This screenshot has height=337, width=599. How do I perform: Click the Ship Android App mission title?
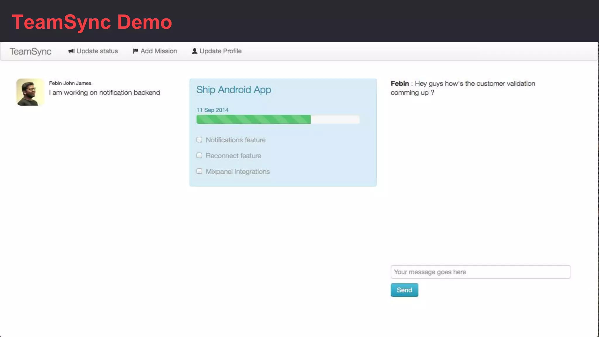tap(234, 90)
